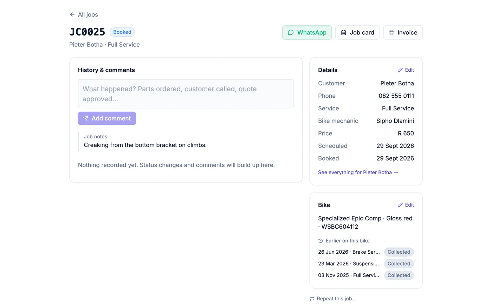Click Collected badge on 26 Jun 2026 row
Image resolution: width=492 pixels, height=306 pixels.
tap(399, 252)
